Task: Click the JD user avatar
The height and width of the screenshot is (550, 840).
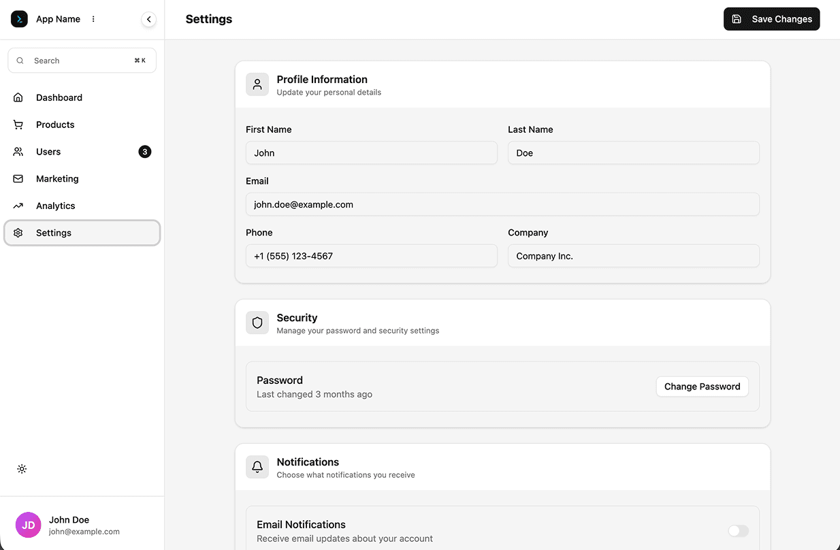Action: 29,525
